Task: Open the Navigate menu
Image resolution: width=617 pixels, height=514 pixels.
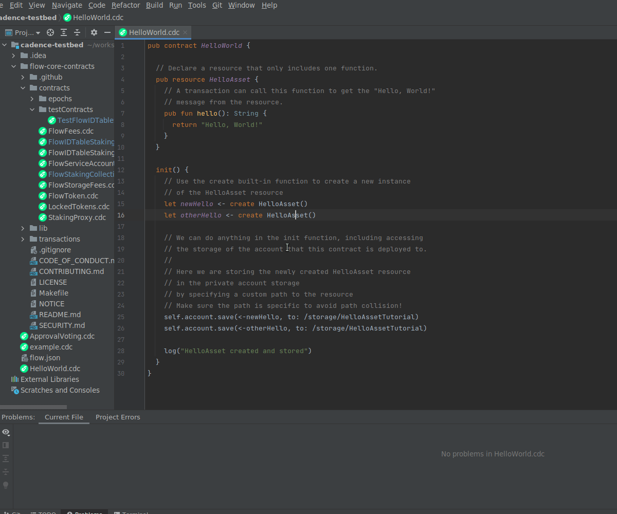Action: pyautogui.click(x=67, y=5)
